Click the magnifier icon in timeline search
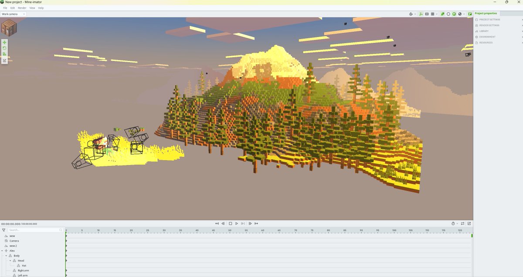This screenshot has height=277, width=523. 61,230
